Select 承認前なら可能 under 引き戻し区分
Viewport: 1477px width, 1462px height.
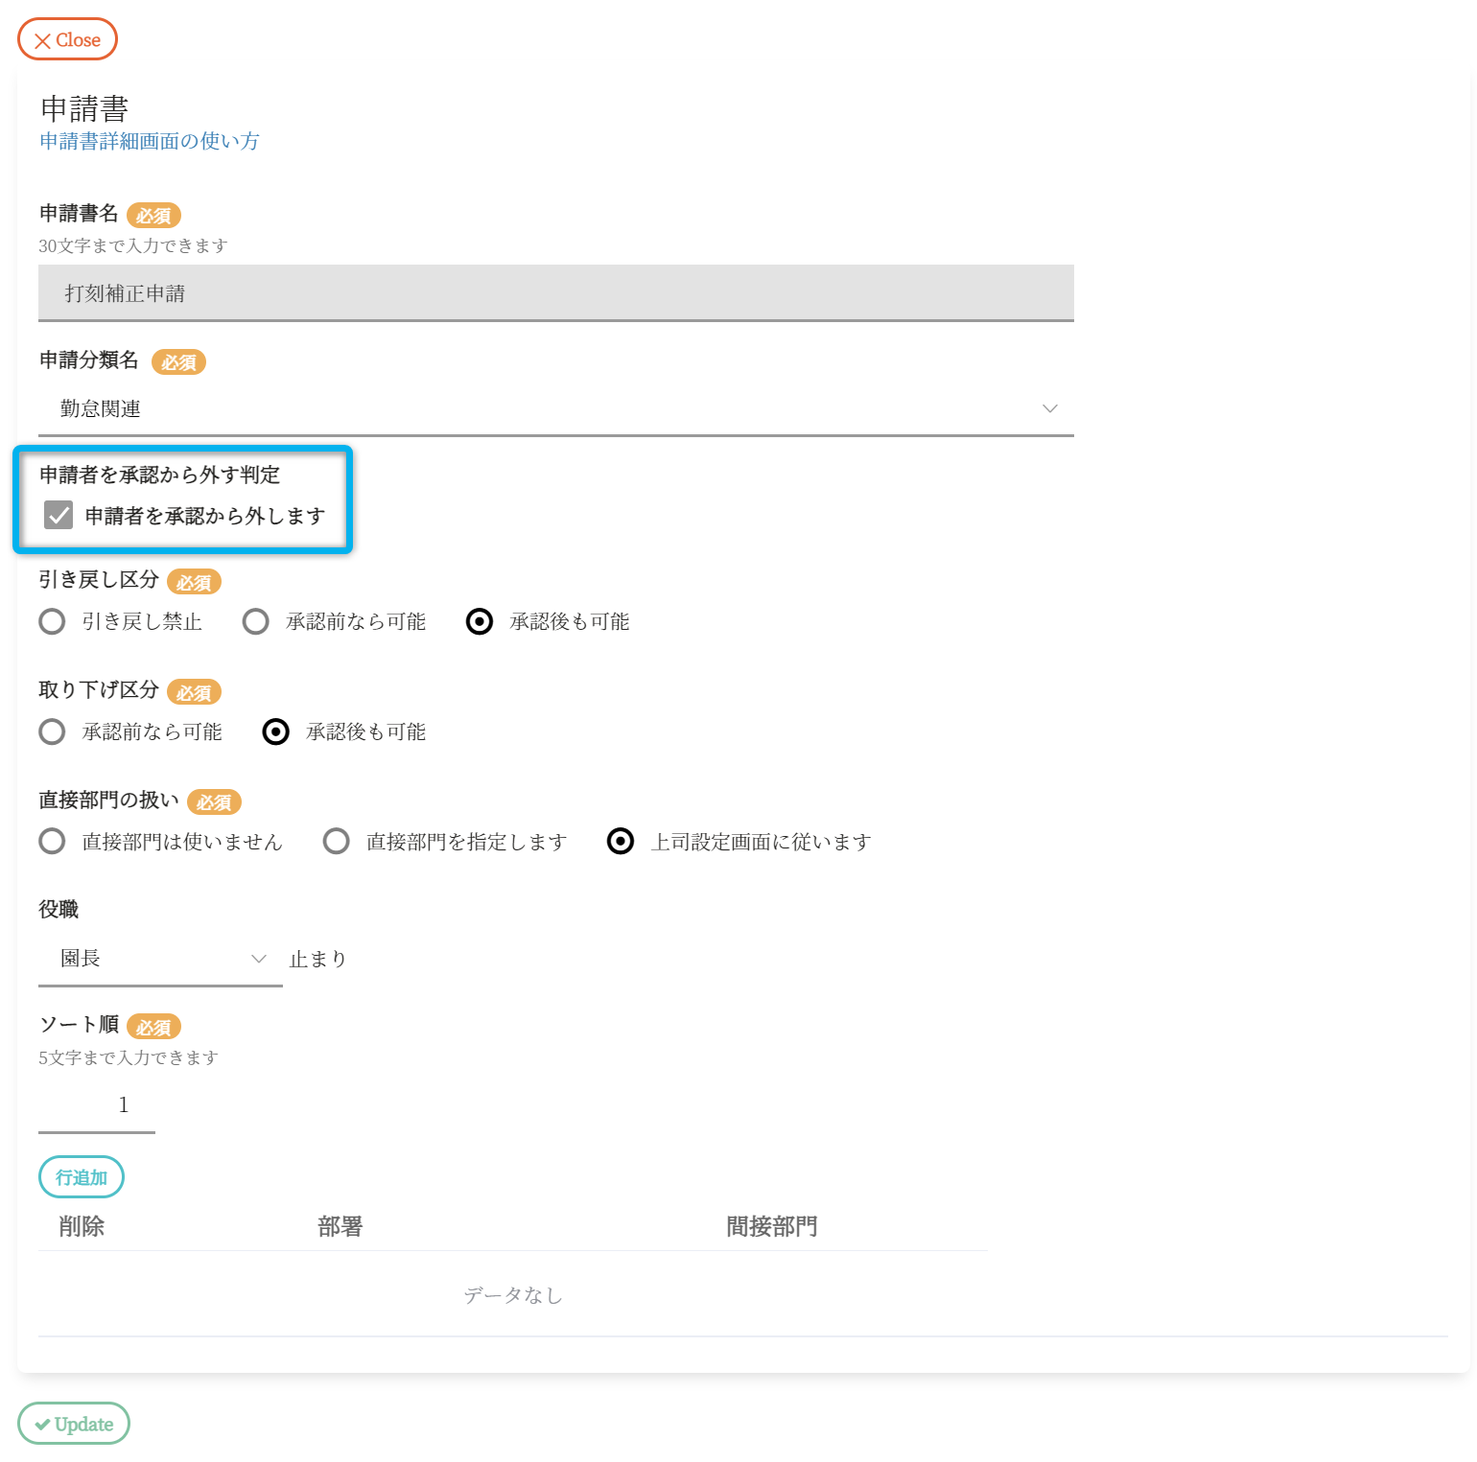[x=256, y=622]
